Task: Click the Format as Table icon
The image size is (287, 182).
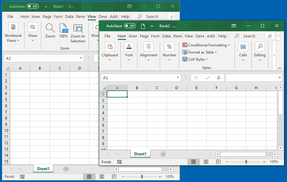Action: (x=186, y=52)
